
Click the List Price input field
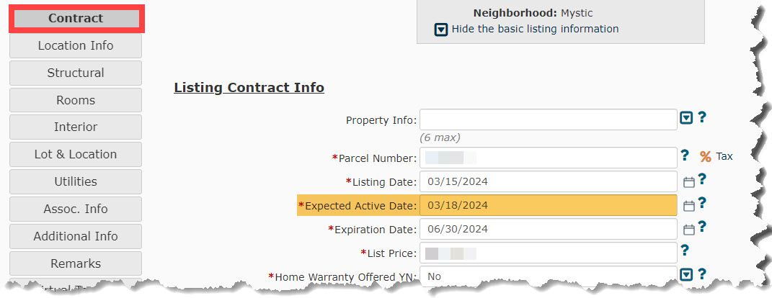[x=549, y=253]
